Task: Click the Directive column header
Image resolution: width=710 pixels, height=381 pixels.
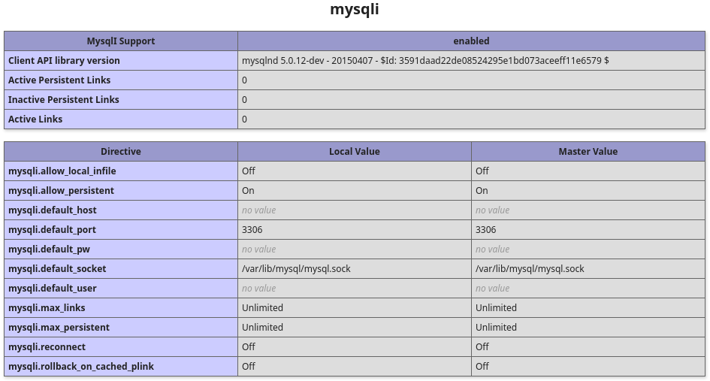Action: click(x=121, y=151)
